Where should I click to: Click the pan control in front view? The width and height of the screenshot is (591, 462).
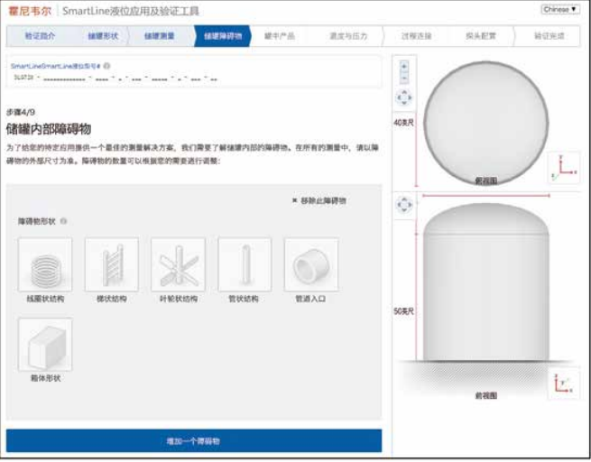coord(404,205)
